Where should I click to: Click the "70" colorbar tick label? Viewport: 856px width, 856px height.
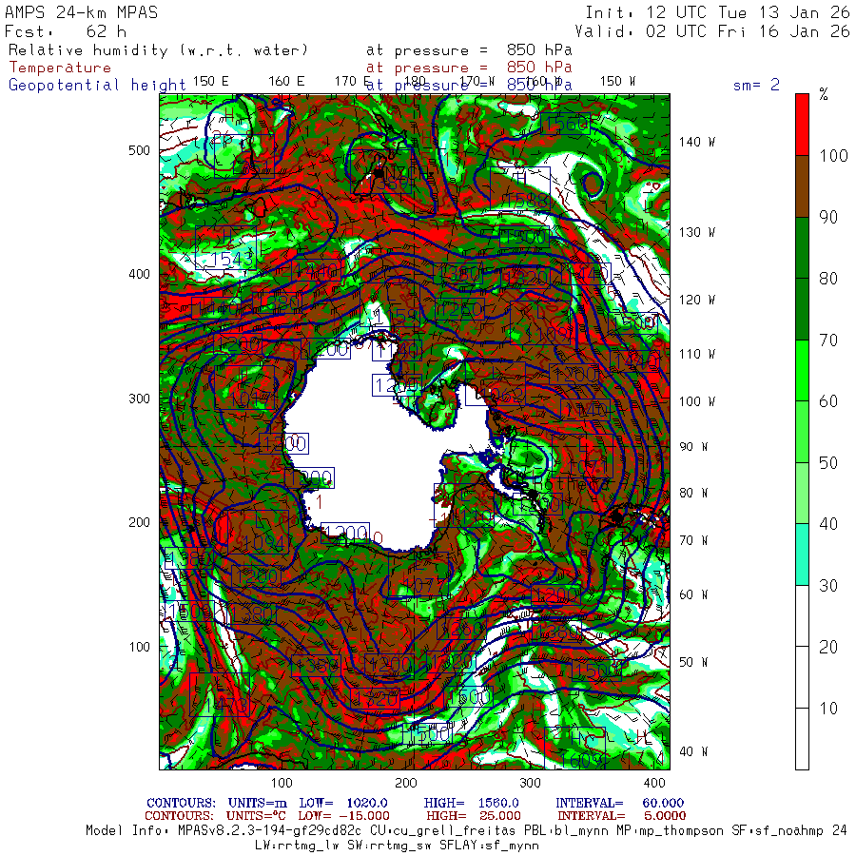828,340
